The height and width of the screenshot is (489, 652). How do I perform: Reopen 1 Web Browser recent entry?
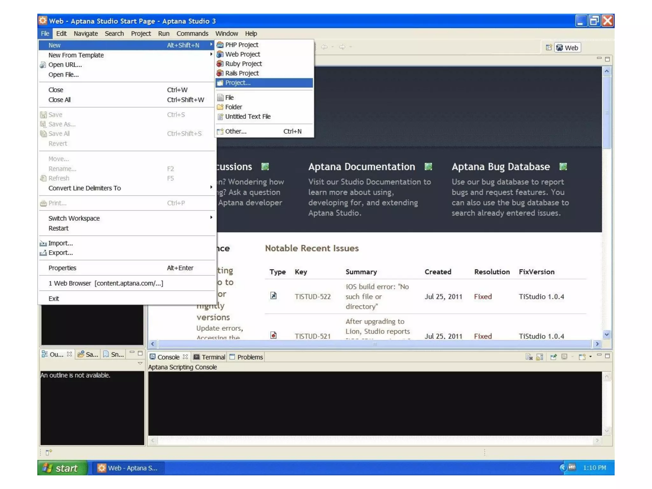coord(127,283)
